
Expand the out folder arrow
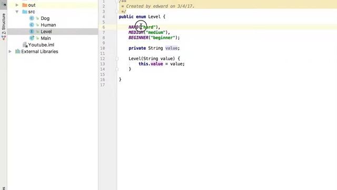[17, 5]
